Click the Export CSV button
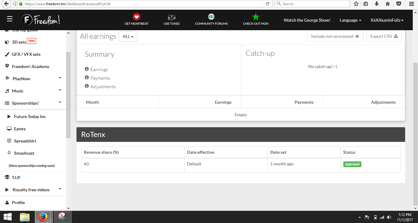This screenshot has height=223, width=418. click(x=384, y=36)
